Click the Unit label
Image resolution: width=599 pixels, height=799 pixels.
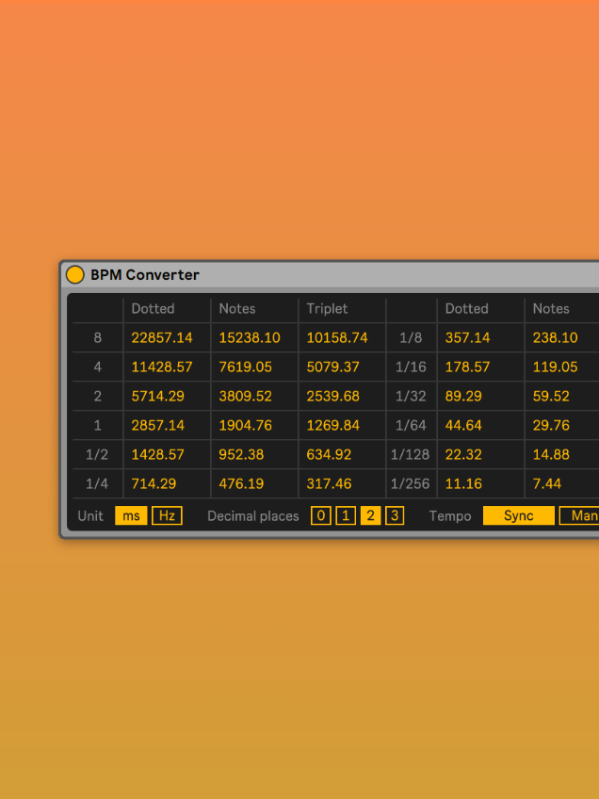pos(90,515)
